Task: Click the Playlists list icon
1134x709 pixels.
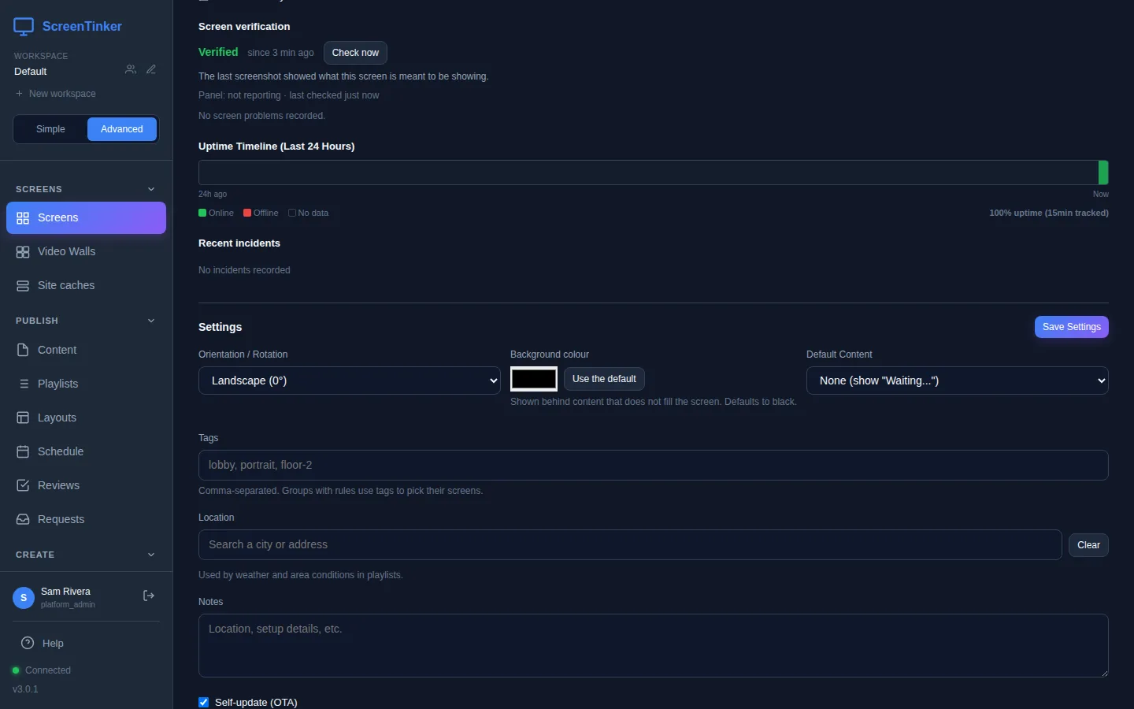Action: pyautogui.click(x=23, y=384)
